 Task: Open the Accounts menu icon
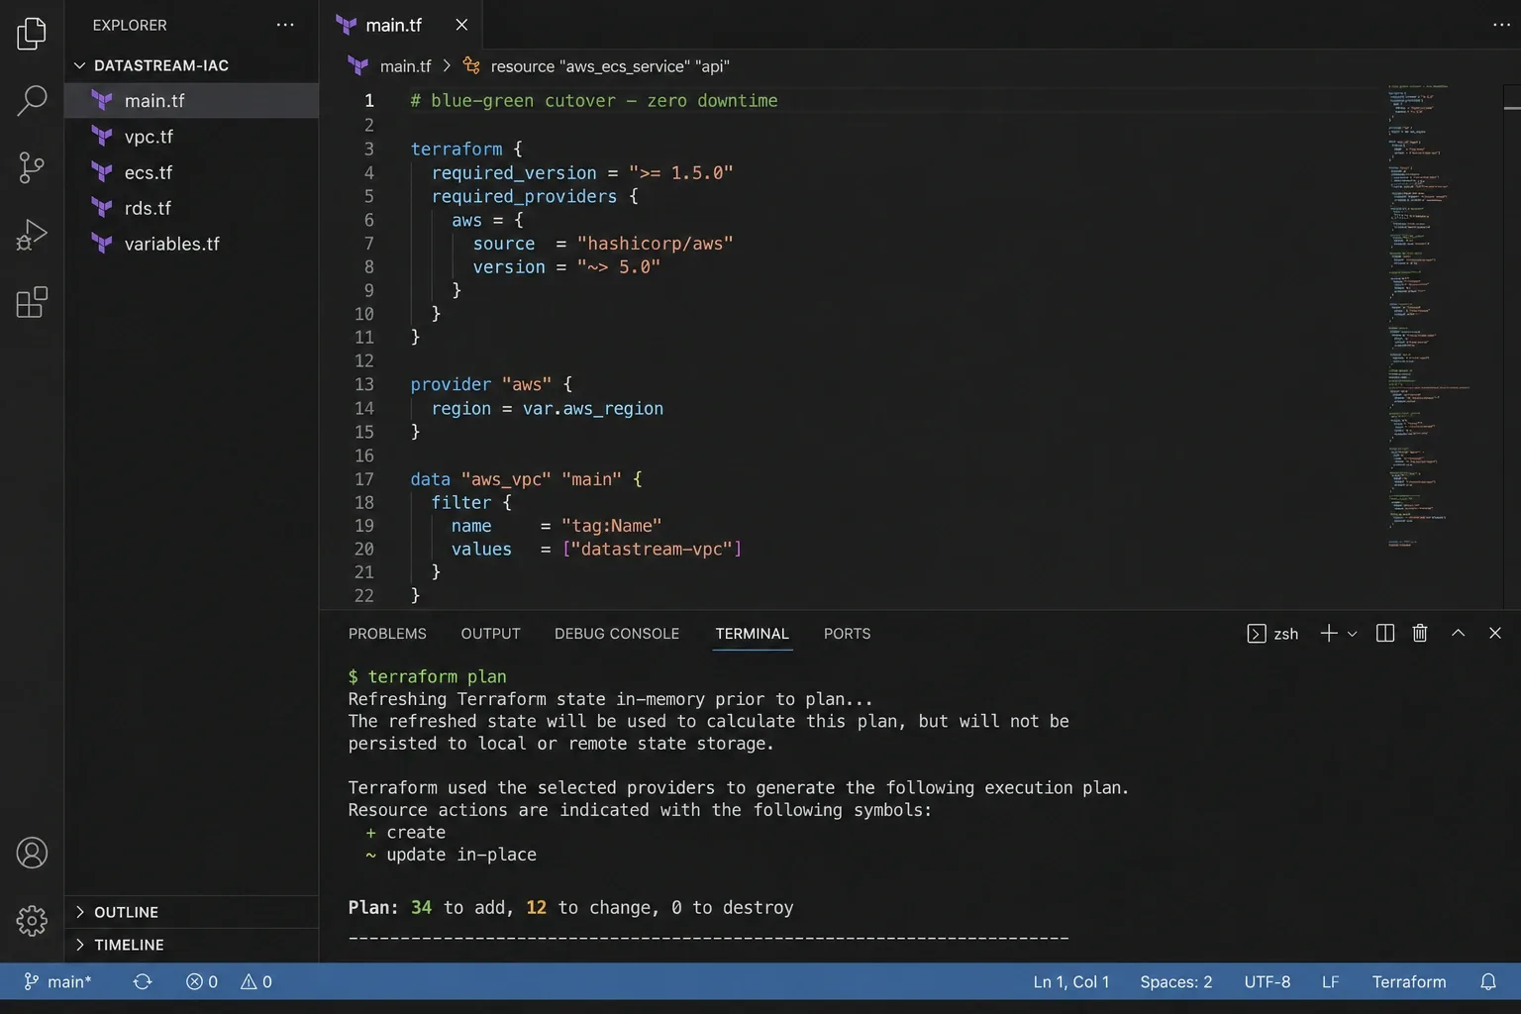click(32, 853)
